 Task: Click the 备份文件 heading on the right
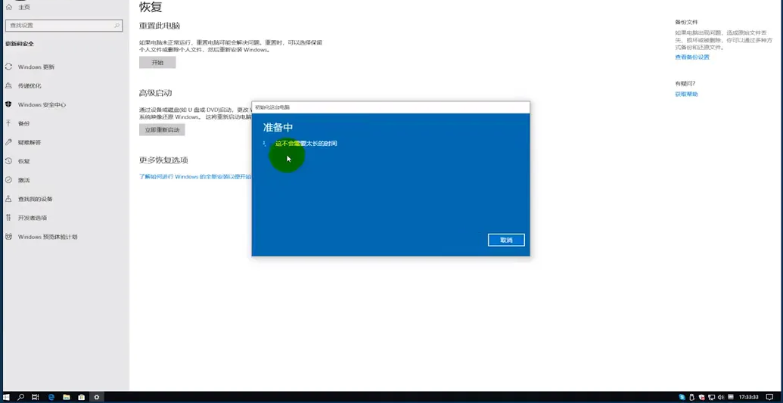click(686, 22)
